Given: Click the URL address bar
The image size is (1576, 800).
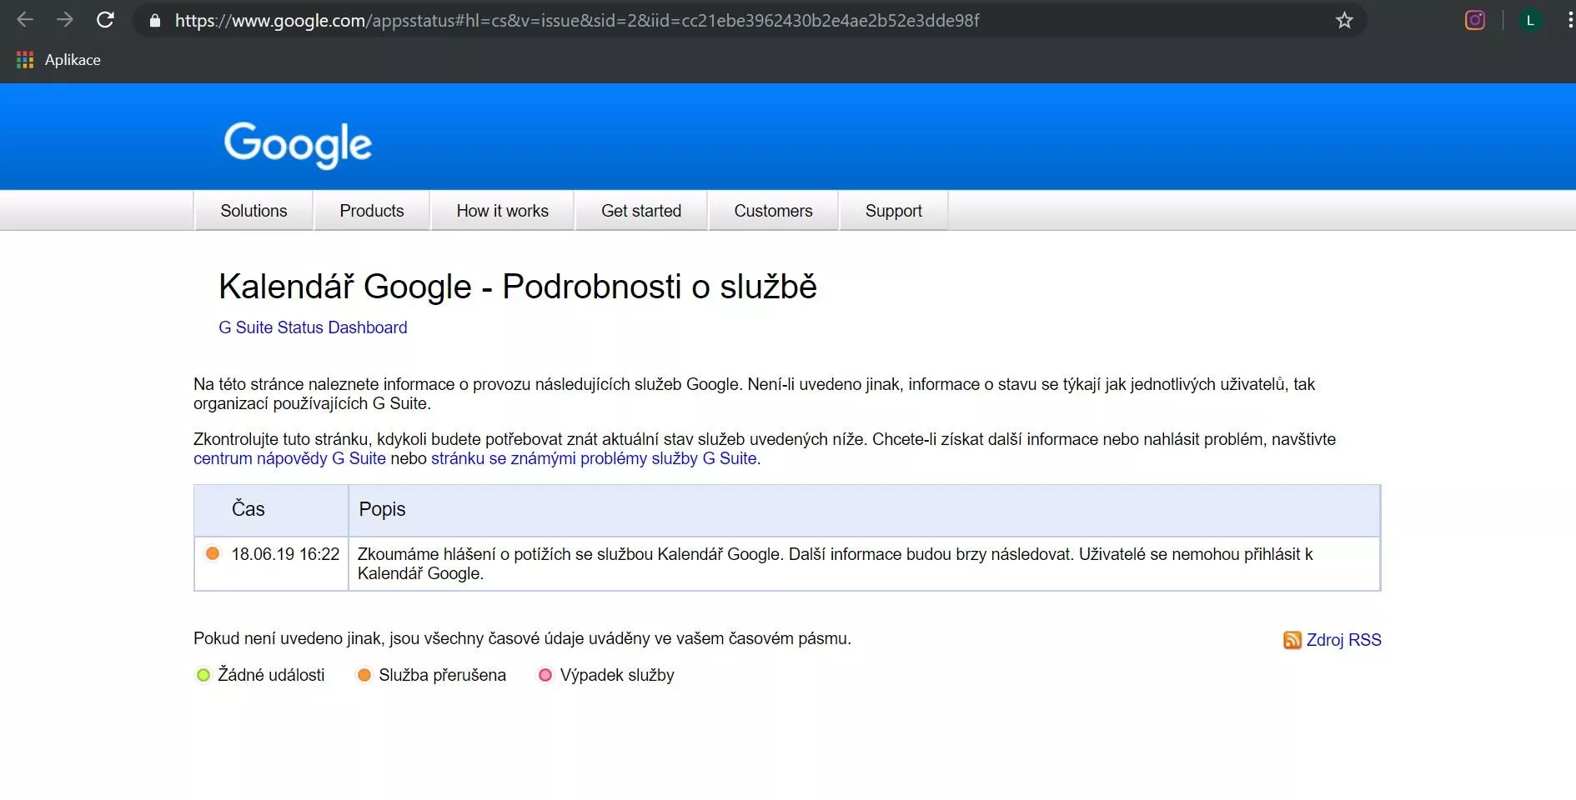Looking at the screenshot, I should click(667, 21).
